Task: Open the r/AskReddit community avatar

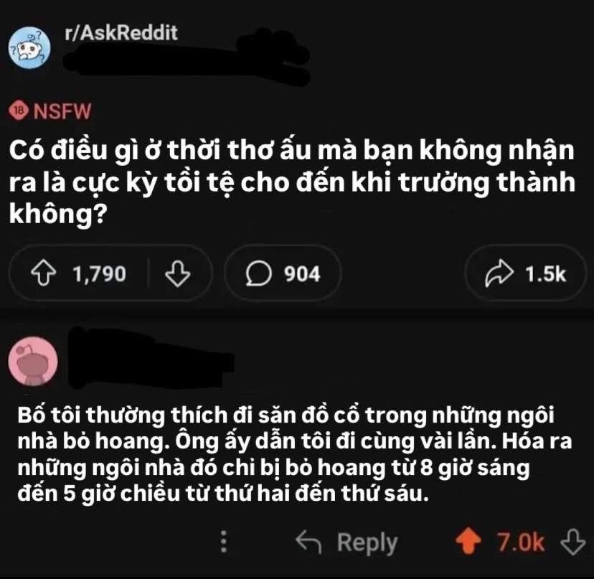Action: click(x=29, y=47)
